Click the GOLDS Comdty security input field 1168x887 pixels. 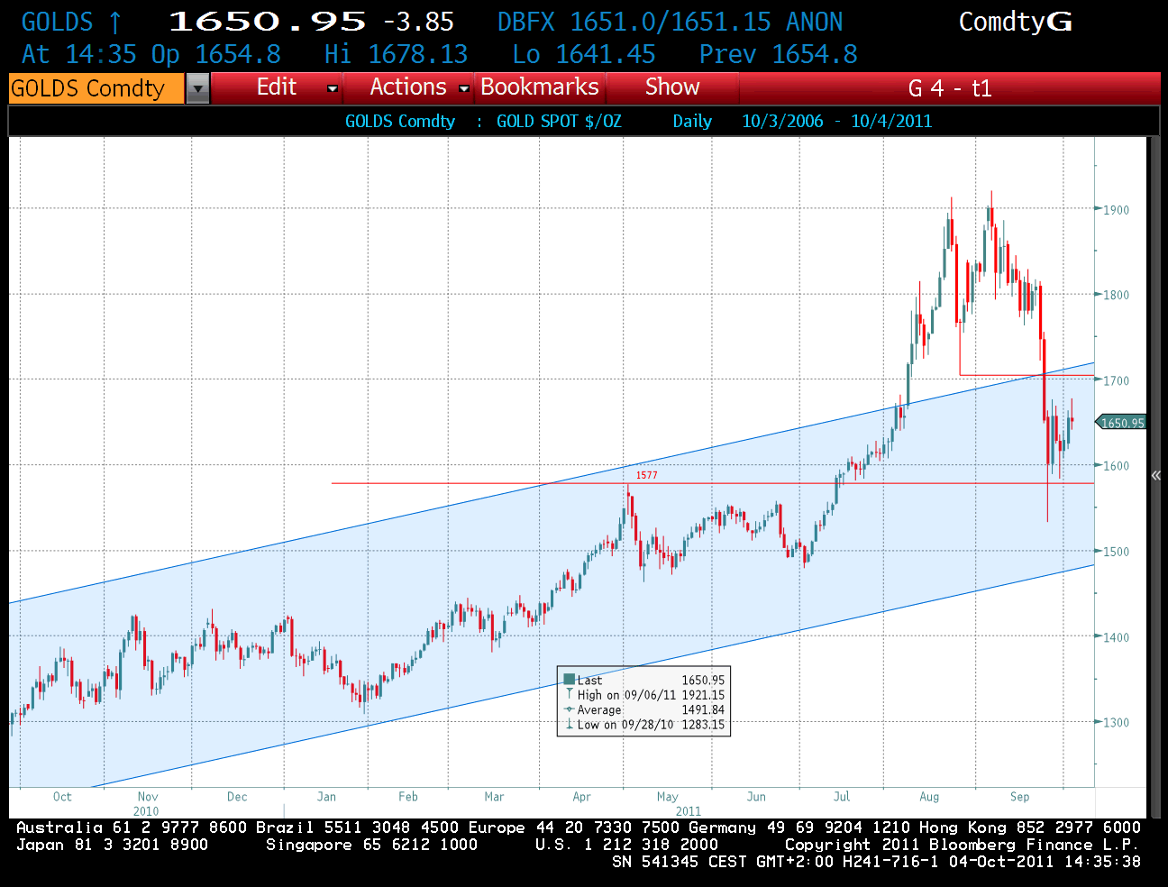click(x=96, y=88)
